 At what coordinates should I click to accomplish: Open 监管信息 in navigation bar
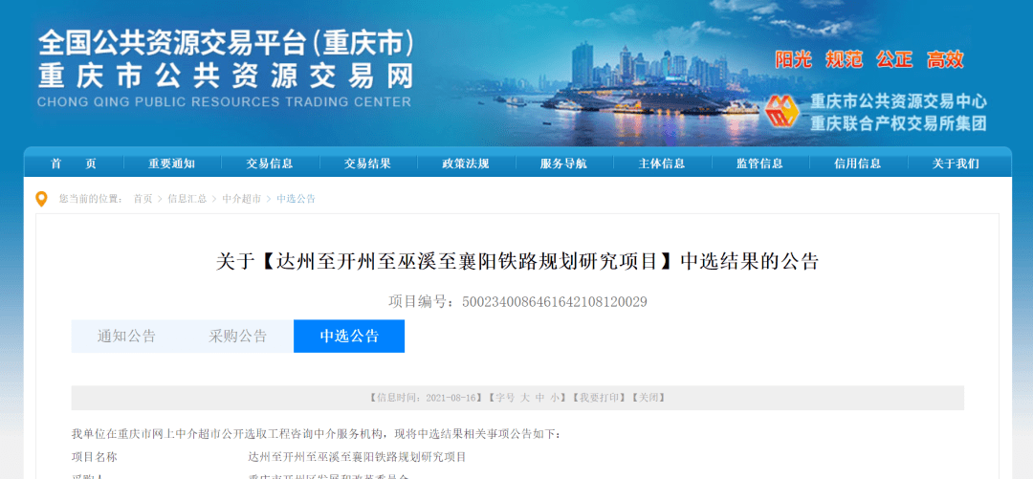(x=759, y=164)
